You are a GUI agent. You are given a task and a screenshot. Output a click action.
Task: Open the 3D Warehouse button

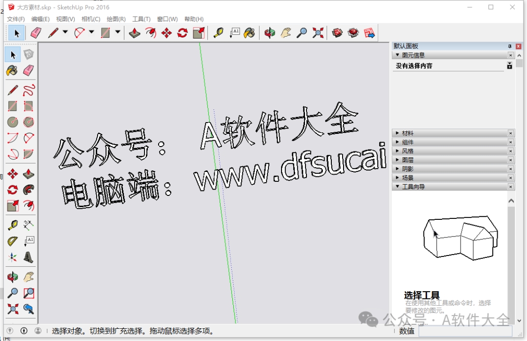[337, 33]
